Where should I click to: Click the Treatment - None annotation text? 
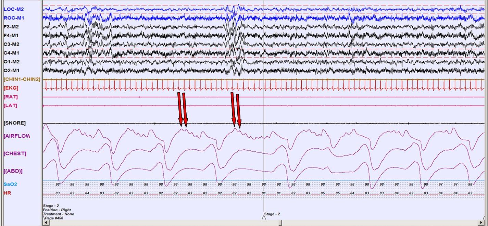58,214
